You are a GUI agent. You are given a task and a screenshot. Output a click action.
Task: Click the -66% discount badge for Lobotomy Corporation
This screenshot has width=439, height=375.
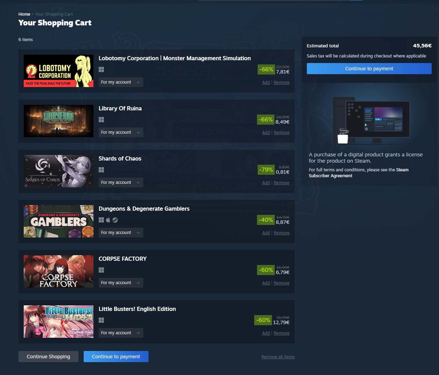click(266, 69)
